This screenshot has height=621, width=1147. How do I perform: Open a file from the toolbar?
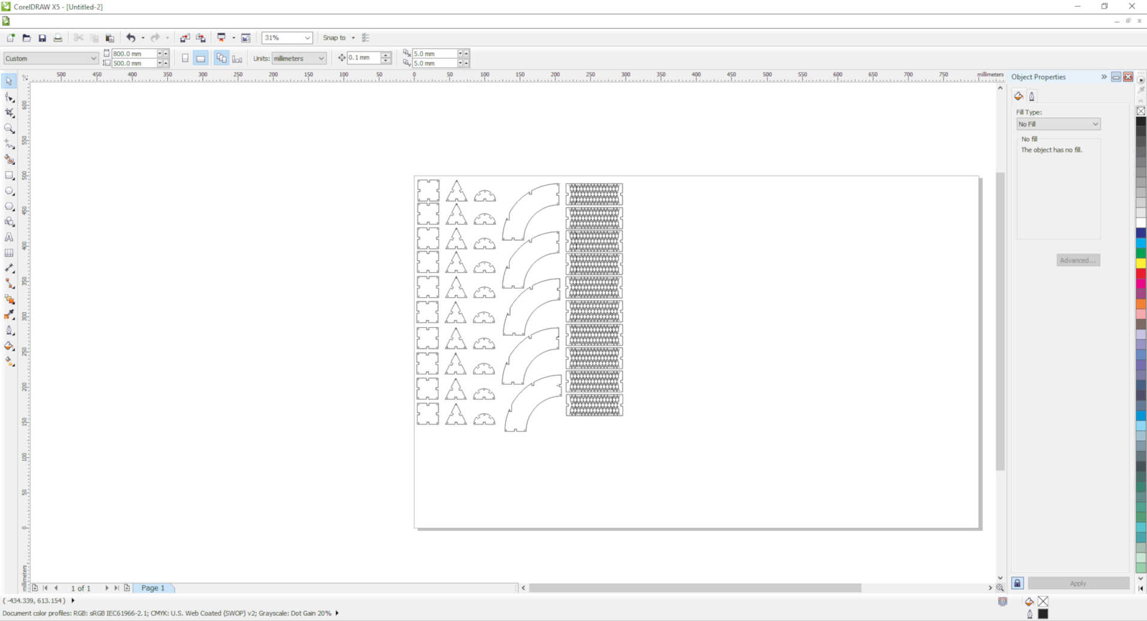pos(26,38)
